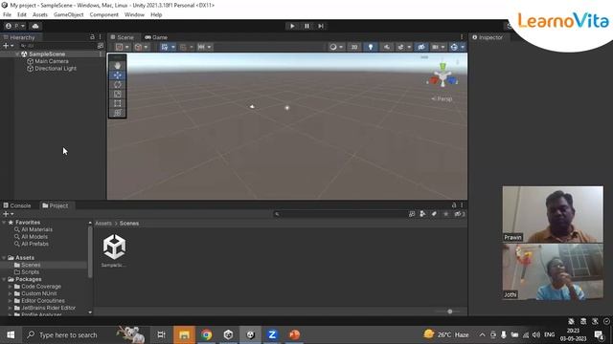
Task: Toggle hidden objects visibility in Scene view
Action: 421,47
